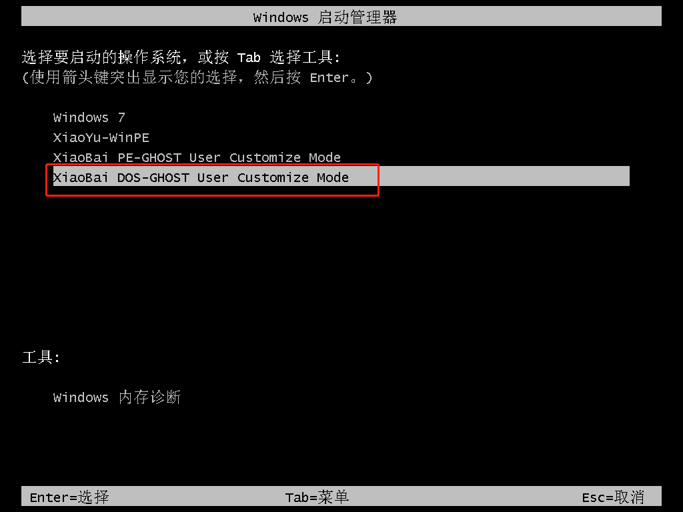Click bottom bar gap between Enter=选择 and Tab=菜单
Viewport: 683px width, 512px height.
point(197,497)
